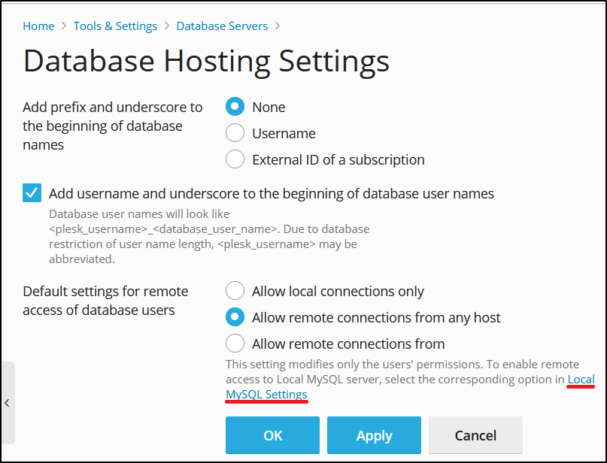Click chevron after Database Servers breadcrumb
The image size is (607, 463).
[x=278, y=26]
